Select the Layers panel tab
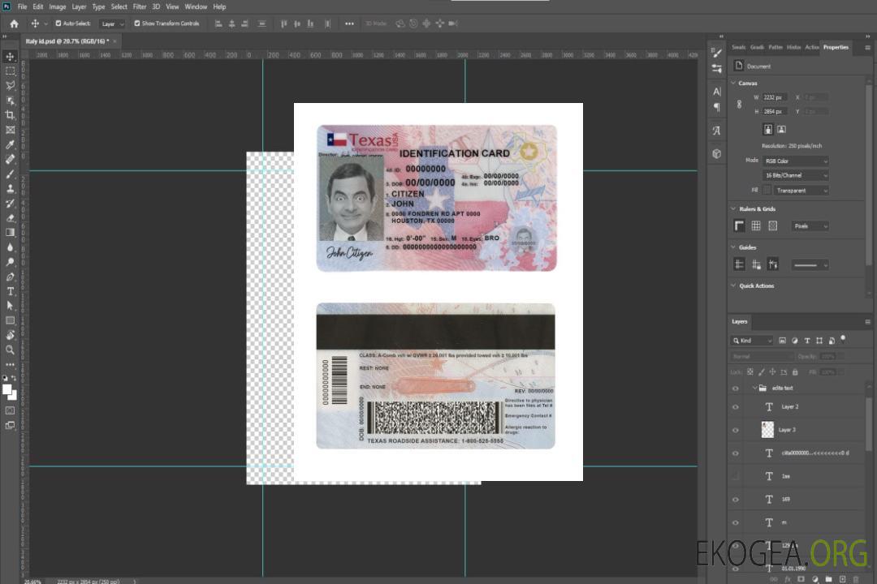This screenshot has height=584, width=877. [740, 321]
